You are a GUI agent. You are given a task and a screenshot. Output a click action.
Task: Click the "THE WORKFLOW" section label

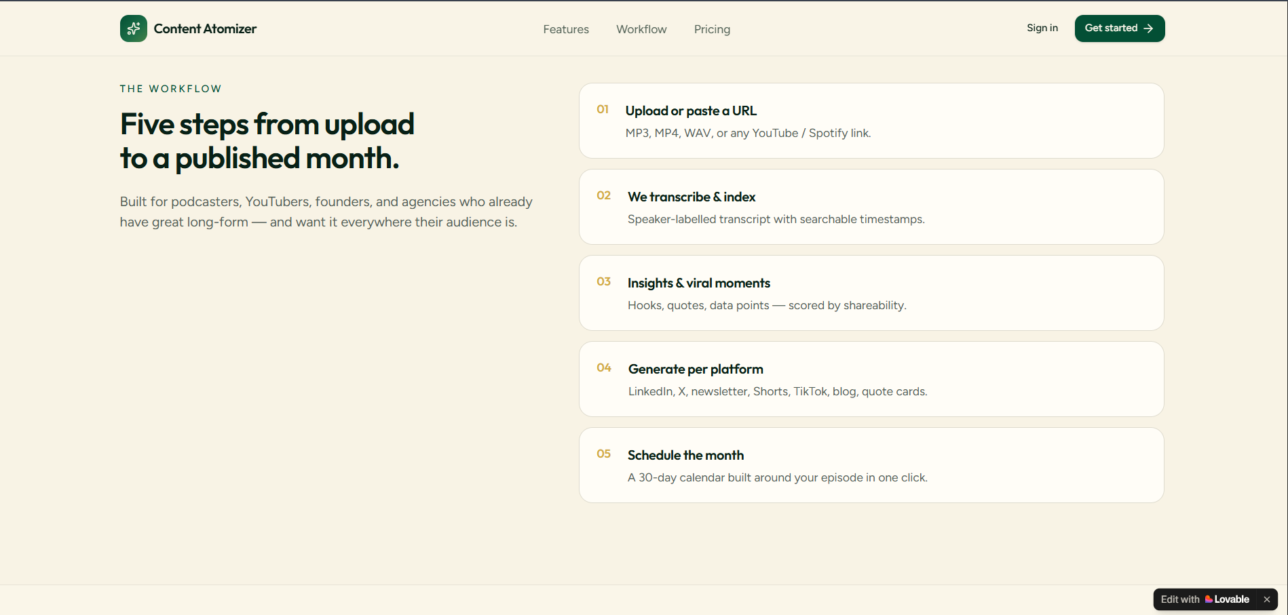pyautogui.click(x=171, y=89)
